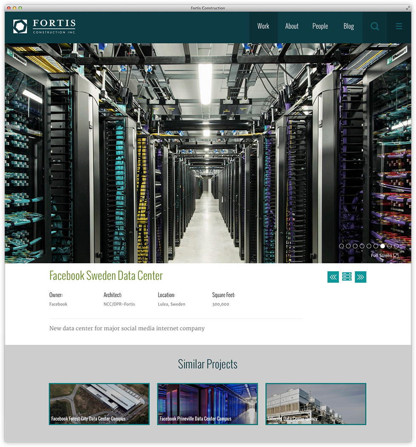Click the yellow minimize window button

(x=14, y=8)
